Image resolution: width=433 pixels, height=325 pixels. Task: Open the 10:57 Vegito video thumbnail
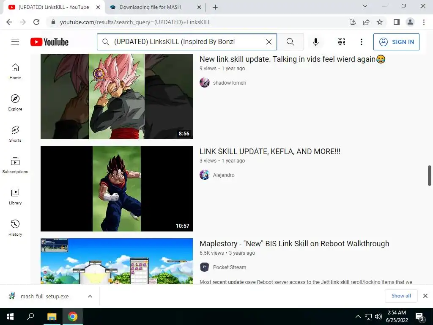pyautogui.click(x=117, y=188)
